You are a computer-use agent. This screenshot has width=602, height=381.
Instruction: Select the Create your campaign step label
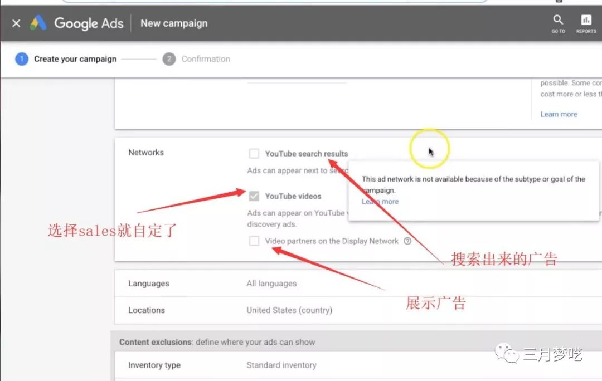click(x=75, y=59)
